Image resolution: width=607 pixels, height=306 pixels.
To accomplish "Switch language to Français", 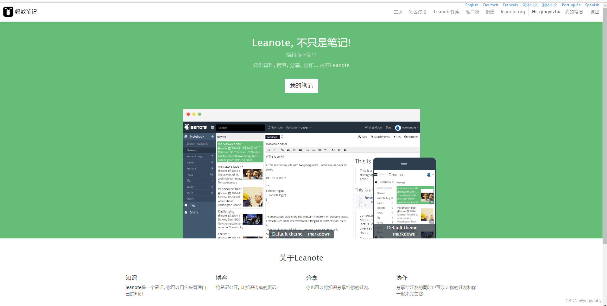I will (x=510, y=5).
